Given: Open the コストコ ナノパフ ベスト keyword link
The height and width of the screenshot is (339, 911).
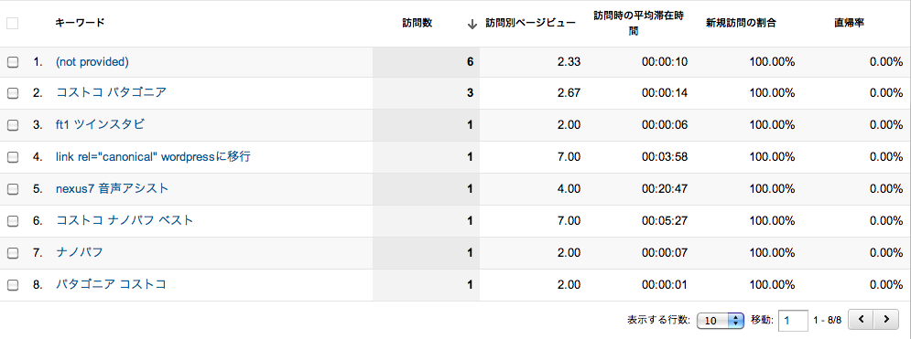Looking at the screenshot, I should pos(125,220).
